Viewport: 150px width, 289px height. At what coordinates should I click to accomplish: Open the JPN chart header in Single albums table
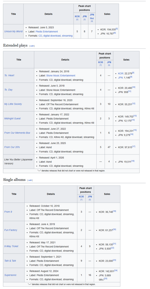(x=90, y=197)
